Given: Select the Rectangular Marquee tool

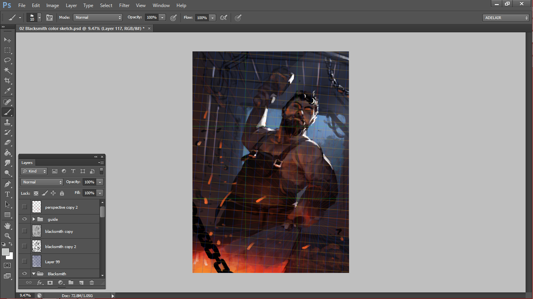Looking at the screenshot, I should click(7, 50).
